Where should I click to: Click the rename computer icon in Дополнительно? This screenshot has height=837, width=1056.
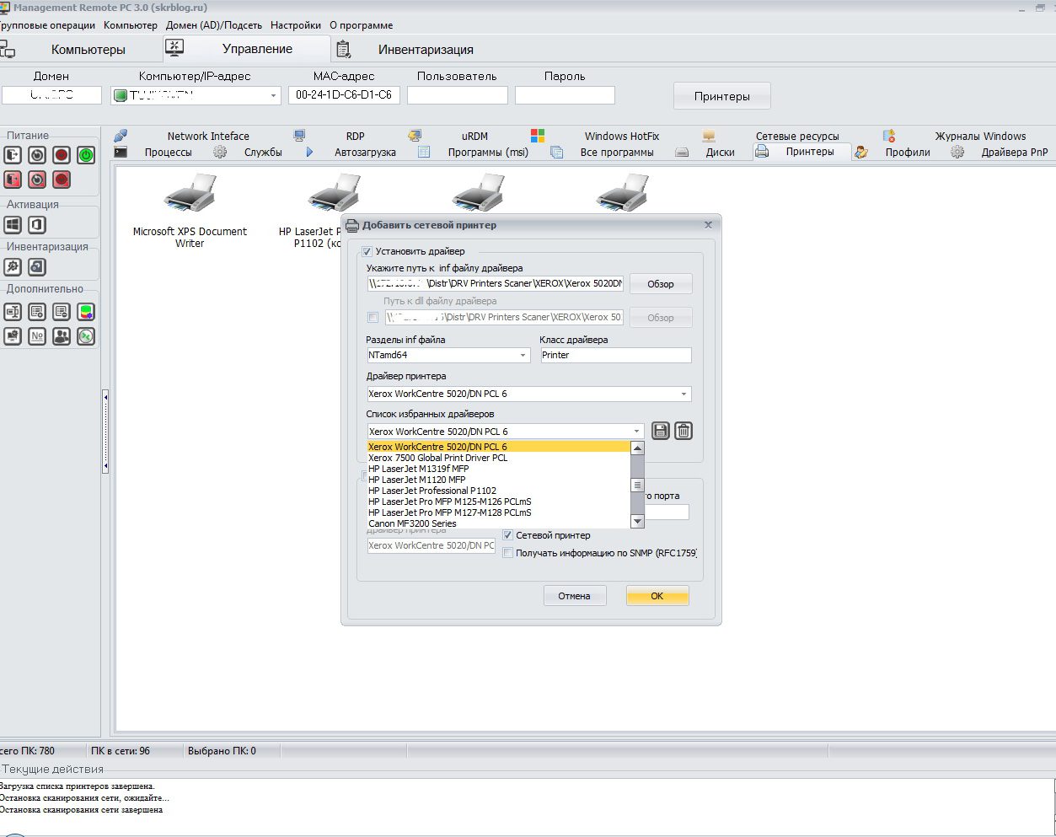[x=13, y=312]
